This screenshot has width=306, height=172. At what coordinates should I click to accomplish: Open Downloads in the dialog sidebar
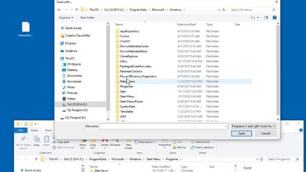pyautogui.click(x=72, y=82)
